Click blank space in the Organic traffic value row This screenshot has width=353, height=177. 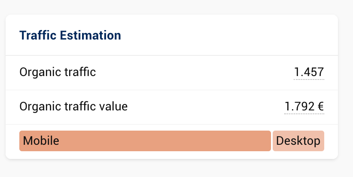206,106
